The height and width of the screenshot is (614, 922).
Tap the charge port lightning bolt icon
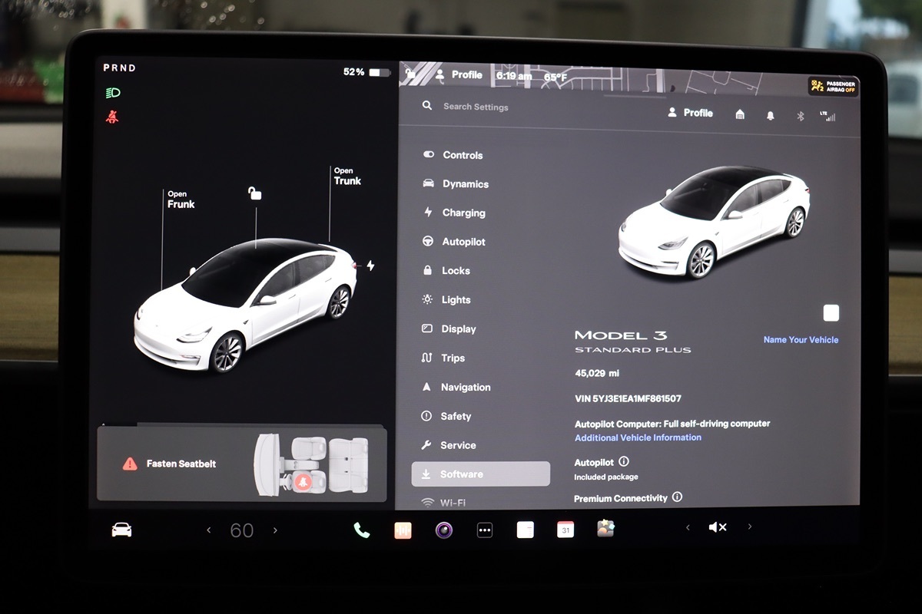(370, 266)
